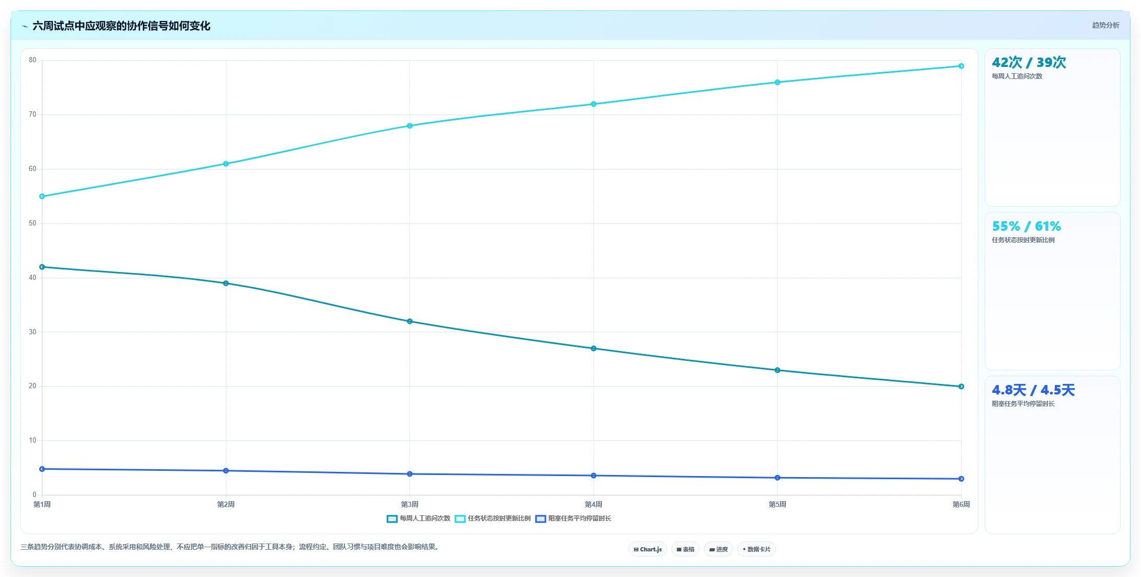Click the 第6周 x-axis label
Image resolution: width=1141 pixels, height=577 pixels.
pos(961,504)
